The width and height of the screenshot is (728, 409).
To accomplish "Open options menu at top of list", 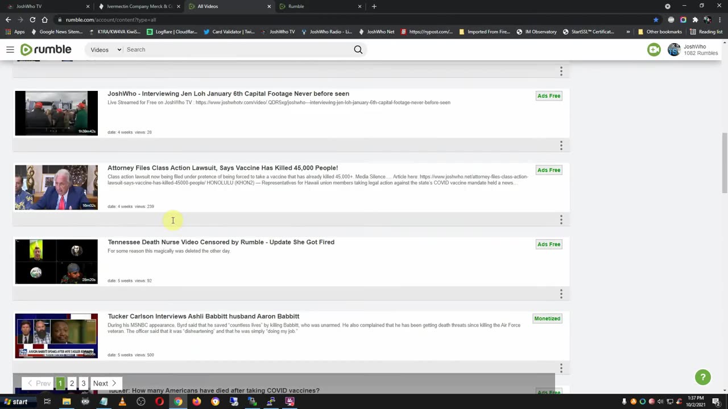I will click(561, 71).
